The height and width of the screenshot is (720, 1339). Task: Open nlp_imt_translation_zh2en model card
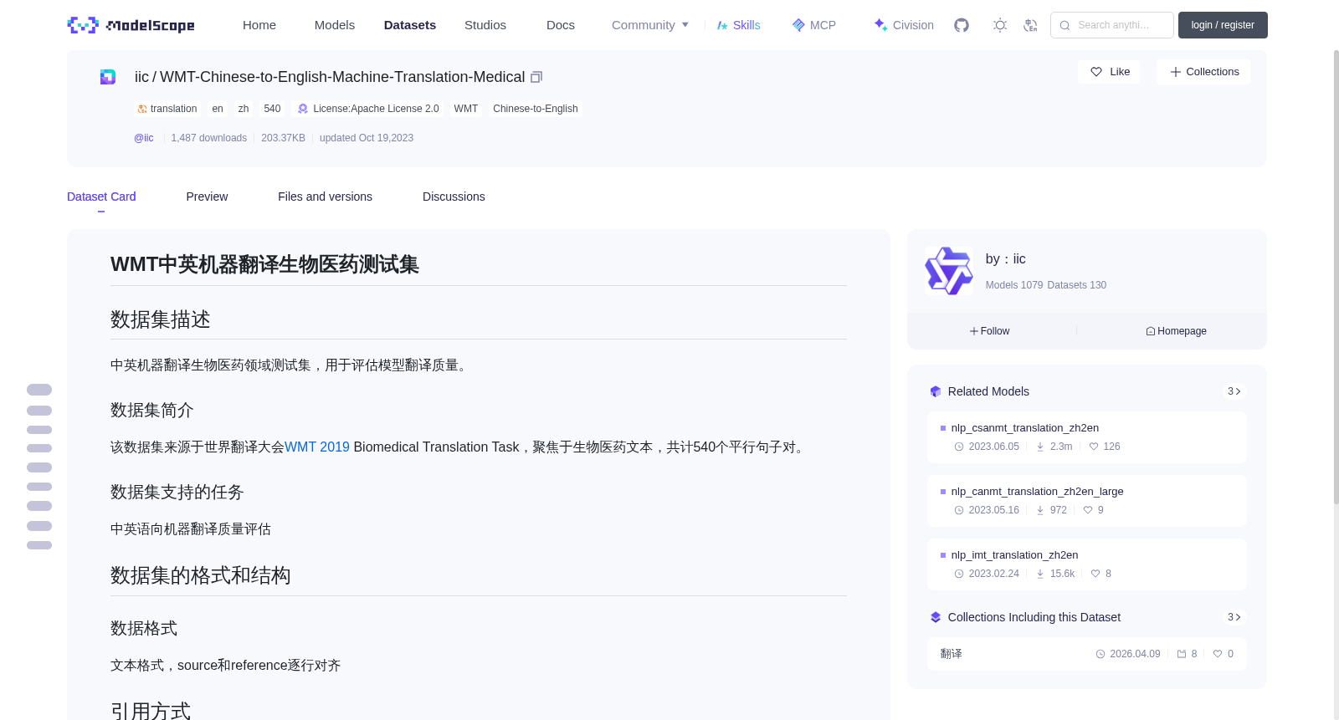click(x=1086, y=564)
